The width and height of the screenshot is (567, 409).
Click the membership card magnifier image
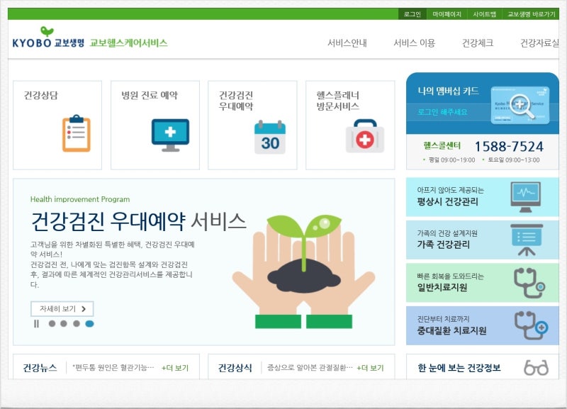click(x=520, y=106)
